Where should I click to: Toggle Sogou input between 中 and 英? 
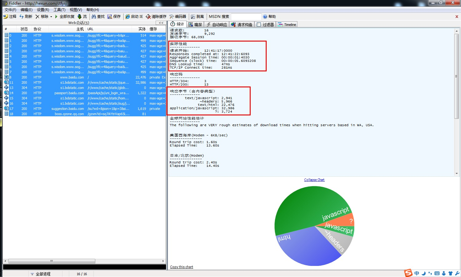[x=417, y=273]
